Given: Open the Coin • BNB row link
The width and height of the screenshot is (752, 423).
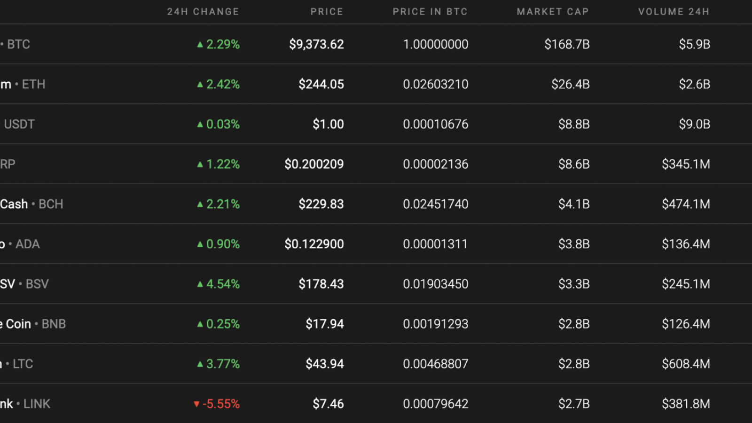Looking at the screenshot, I should 33,324.
